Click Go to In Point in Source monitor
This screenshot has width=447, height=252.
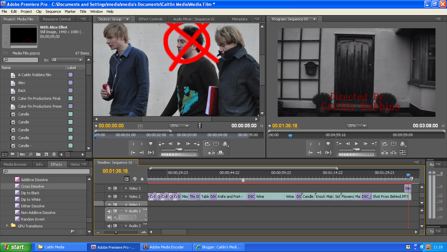coord(133,152)
